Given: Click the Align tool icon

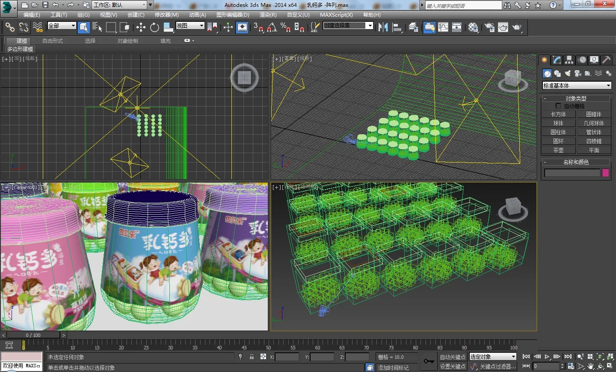Looking at the screenshot, I should tap(397, 27).
